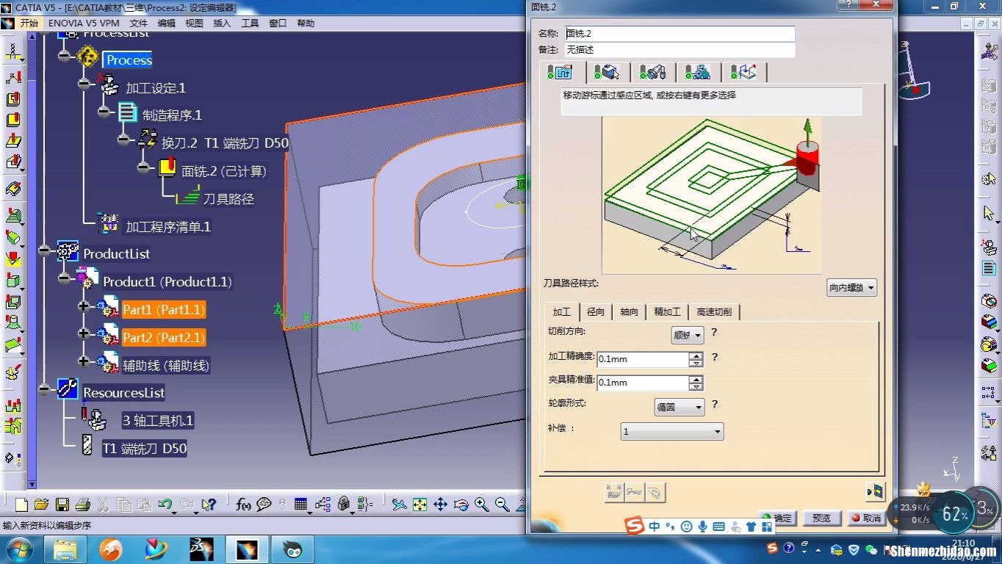Open the geometry tab icon in dialog
Image resolution: width=1002 pixels, height=564 pixels.
click(x=607, y=72)
